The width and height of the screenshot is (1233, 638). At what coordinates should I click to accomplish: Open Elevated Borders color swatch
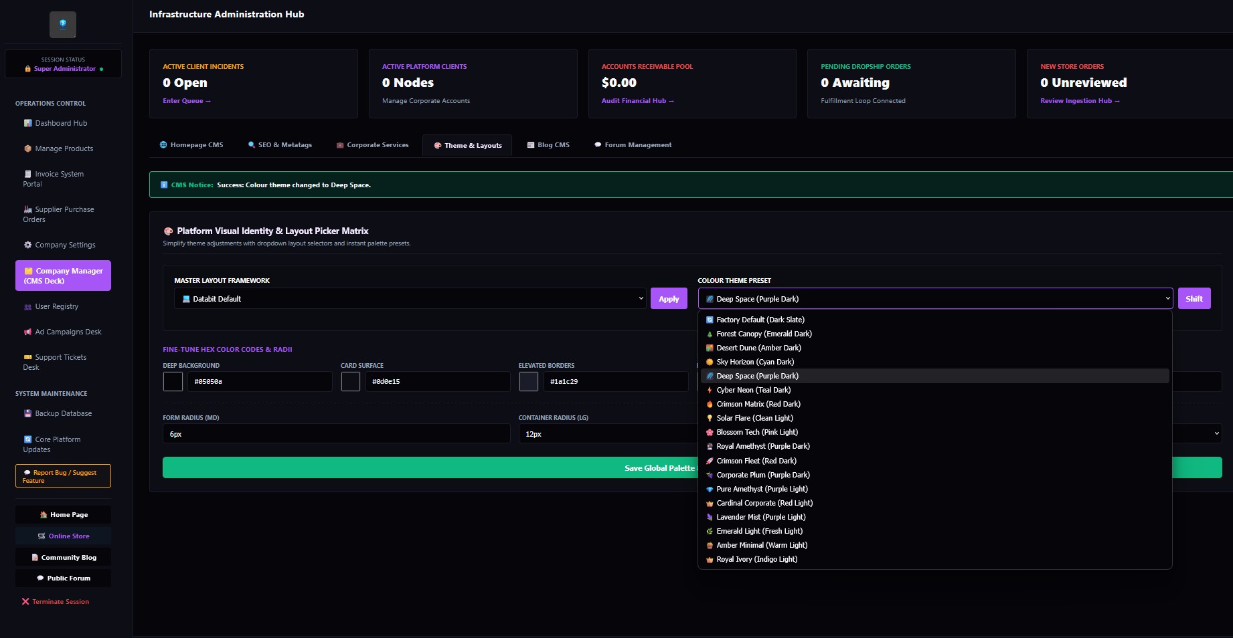529,381
